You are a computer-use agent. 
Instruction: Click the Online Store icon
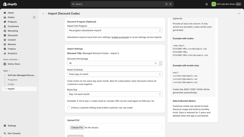[5, 64]
